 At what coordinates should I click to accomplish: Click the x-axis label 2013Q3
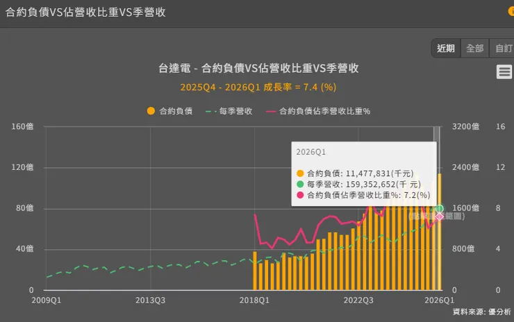[151, 300]
